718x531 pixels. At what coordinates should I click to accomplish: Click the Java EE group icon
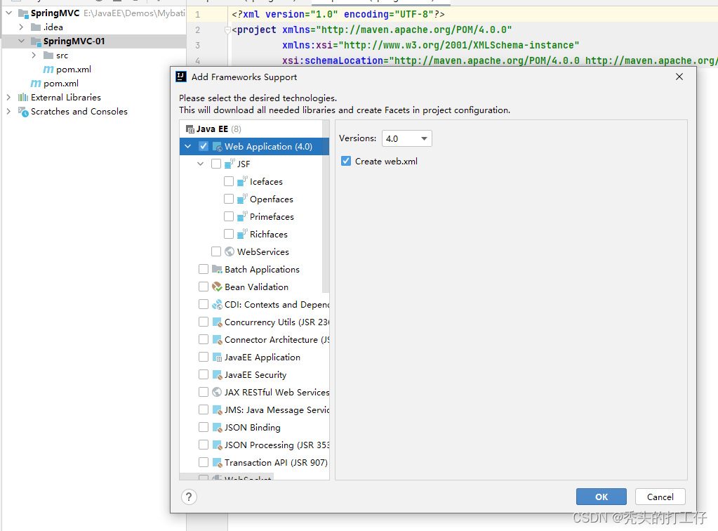[190, 129]
